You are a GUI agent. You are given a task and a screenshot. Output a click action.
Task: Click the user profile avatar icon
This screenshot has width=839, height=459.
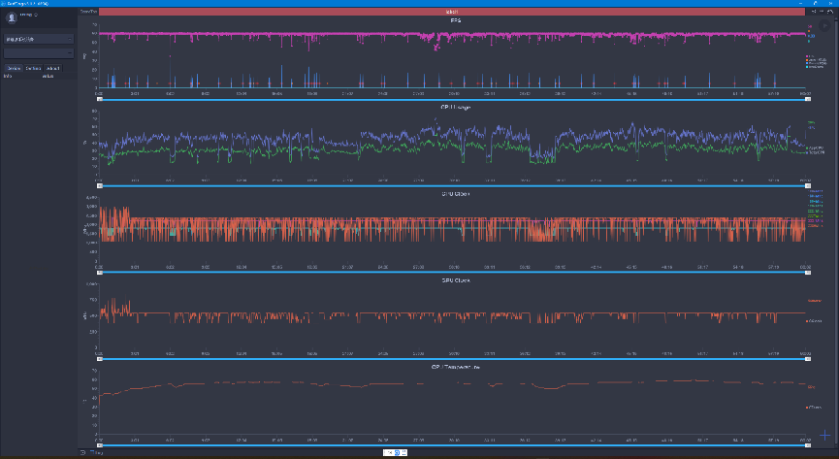[x=12, y=17]
